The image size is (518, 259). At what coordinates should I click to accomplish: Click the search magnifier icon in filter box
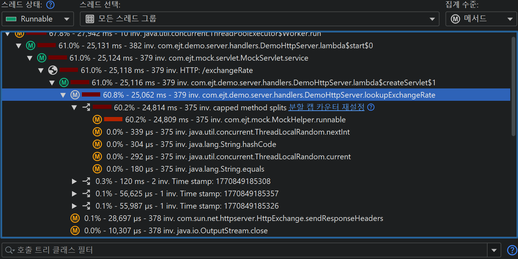9,250
